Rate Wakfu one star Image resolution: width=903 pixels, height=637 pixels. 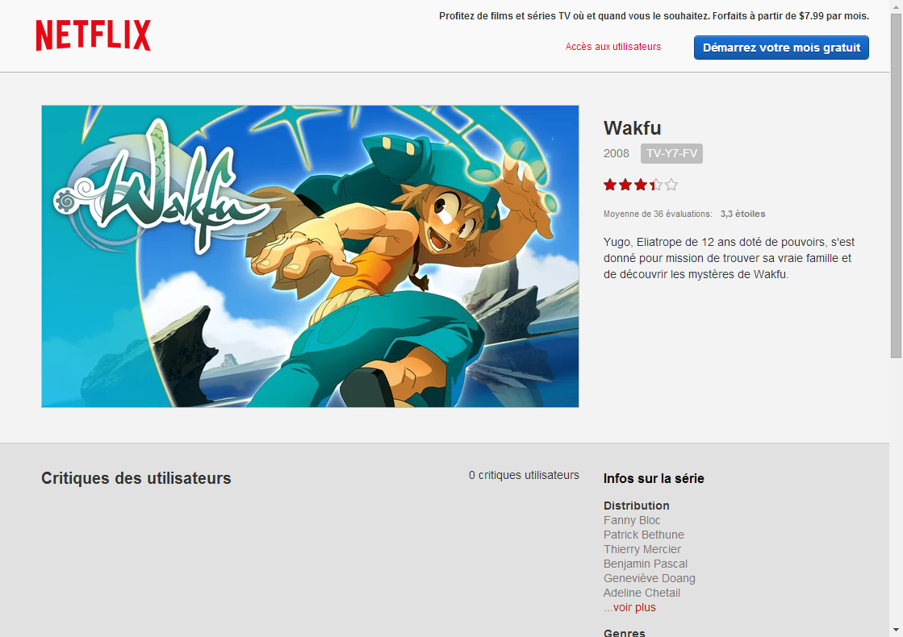click(x=610, y=185)
